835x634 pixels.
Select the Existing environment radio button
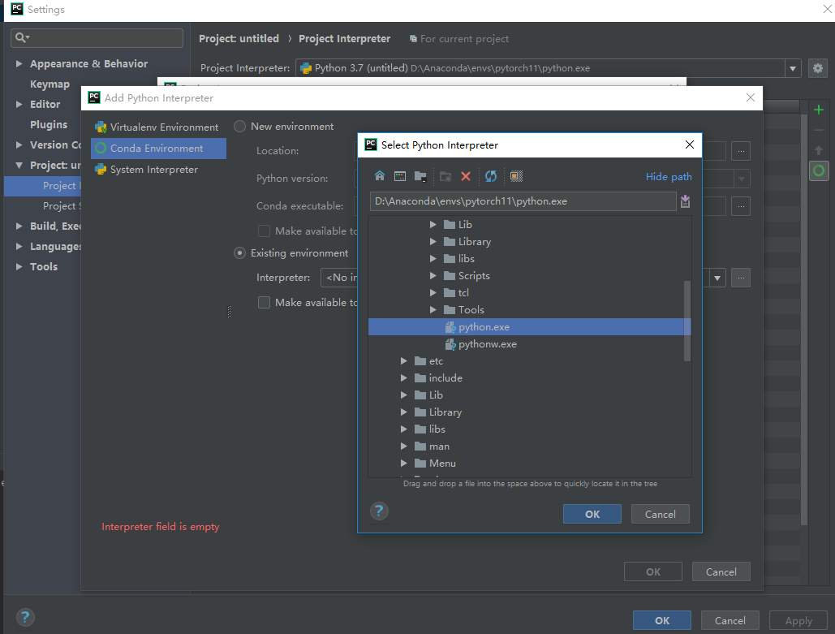(x=239, y=253)
